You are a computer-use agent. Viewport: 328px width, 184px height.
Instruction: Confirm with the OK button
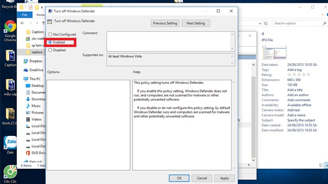(x=179, y=178)
